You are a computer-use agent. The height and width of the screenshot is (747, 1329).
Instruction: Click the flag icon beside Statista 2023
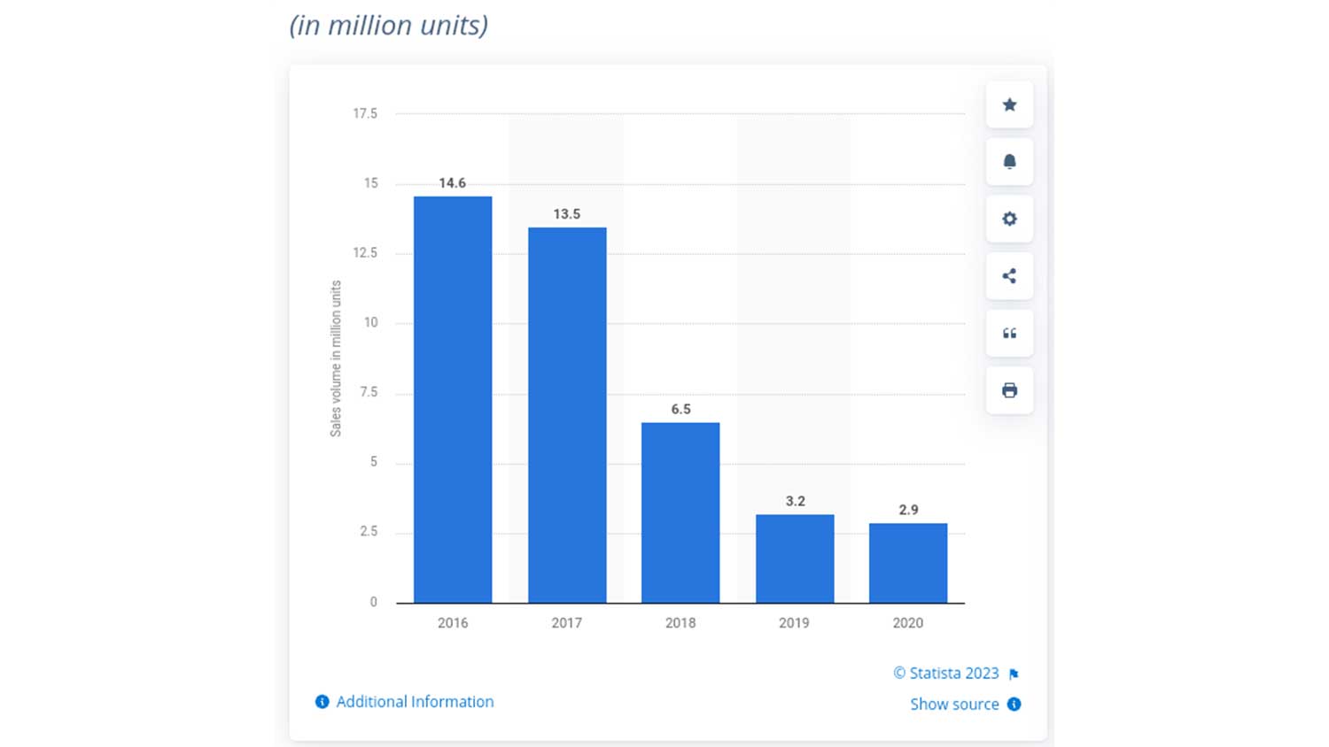1014,674
